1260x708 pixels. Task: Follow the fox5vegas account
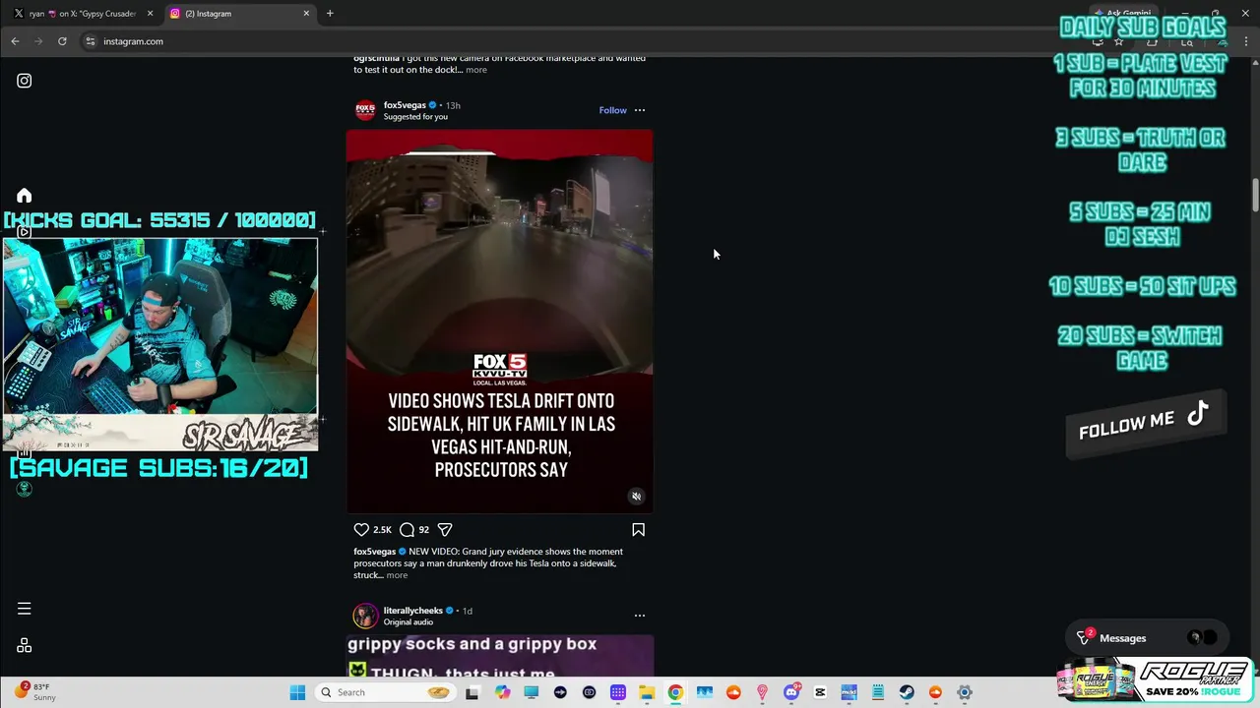pyautogui.click(x=612, y=110)
